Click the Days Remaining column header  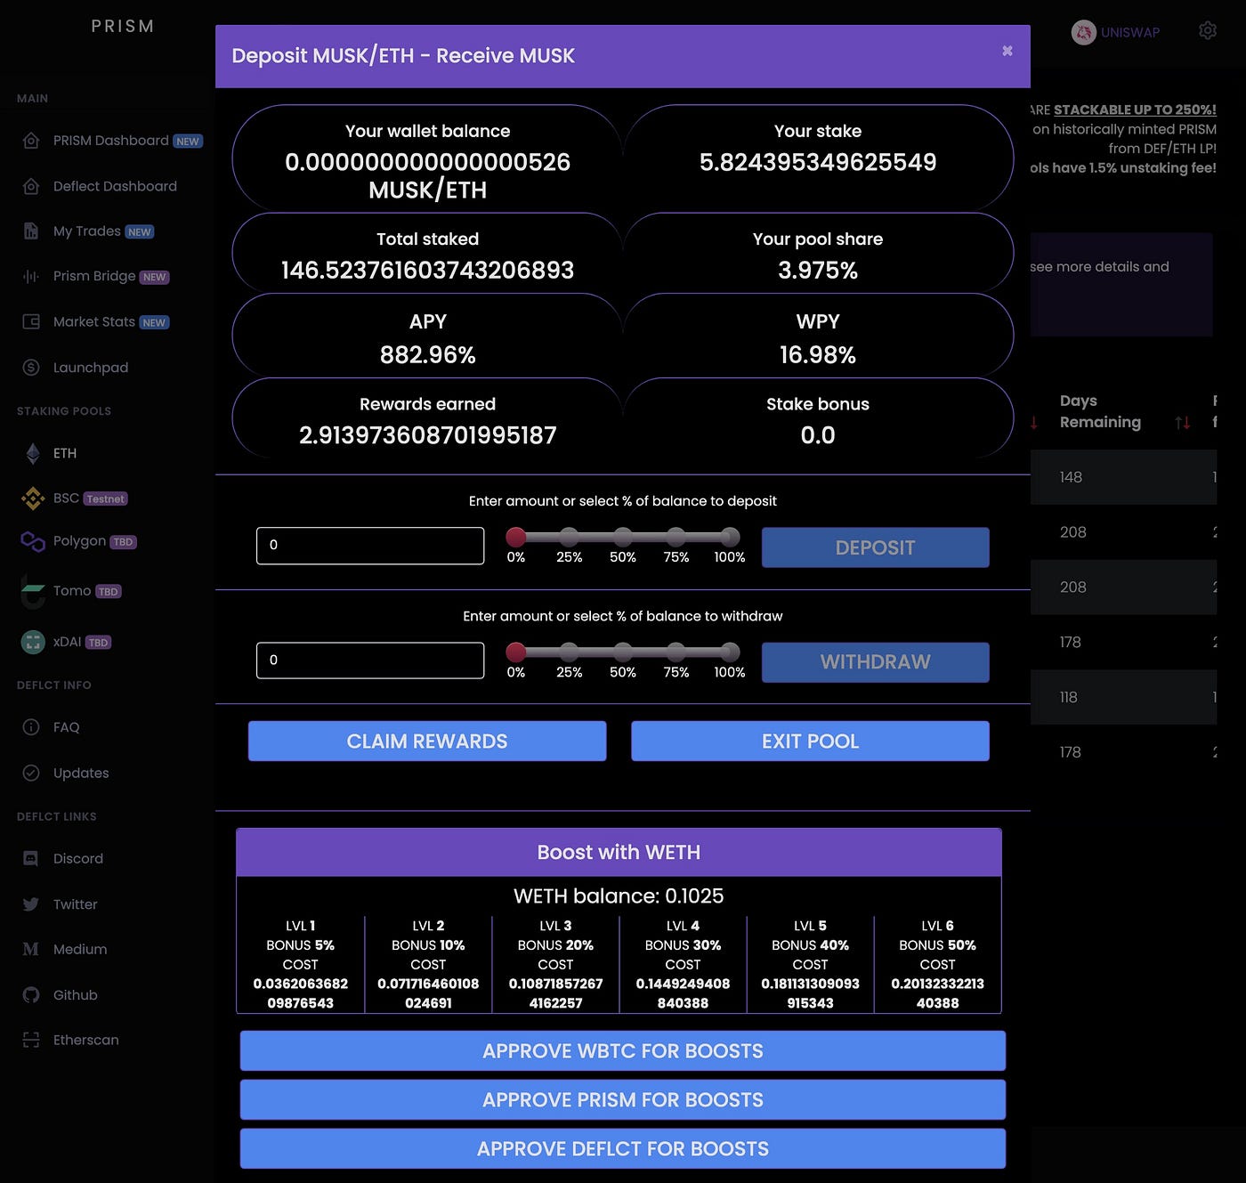[1100, 411]
